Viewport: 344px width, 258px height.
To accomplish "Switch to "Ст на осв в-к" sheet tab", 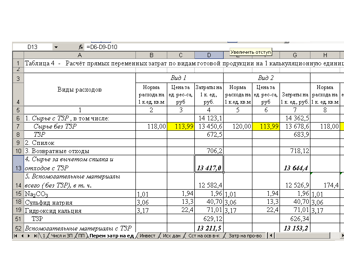I will click(204, 236).
